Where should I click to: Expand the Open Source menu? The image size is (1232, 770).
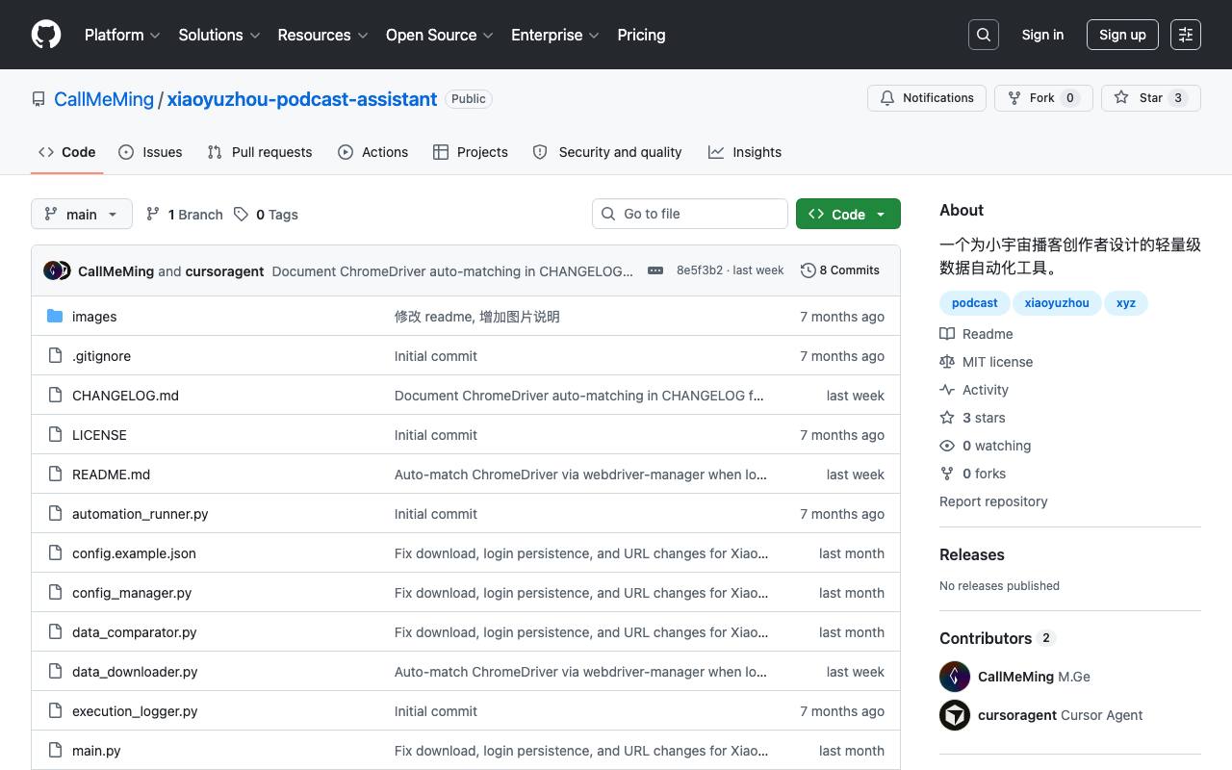(x=440, y=35)
